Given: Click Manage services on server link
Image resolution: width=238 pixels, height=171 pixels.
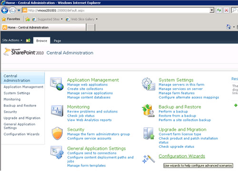Looking at the screenshot, I should pyautogui.click(x=181, y=89).
